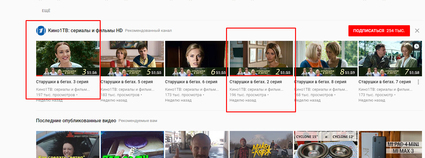The height and width of the screenshot is (158, 425).
Task: Click the Watch Later clock icon on episode 7
Action: [x=416, y=46]
